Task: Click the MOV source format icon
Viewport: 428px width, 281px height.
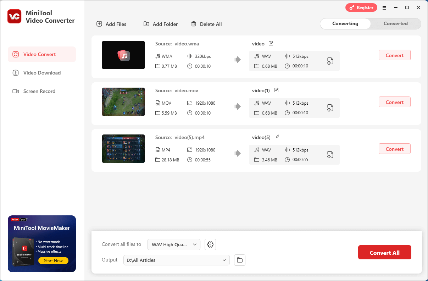Action: [158, 103]
